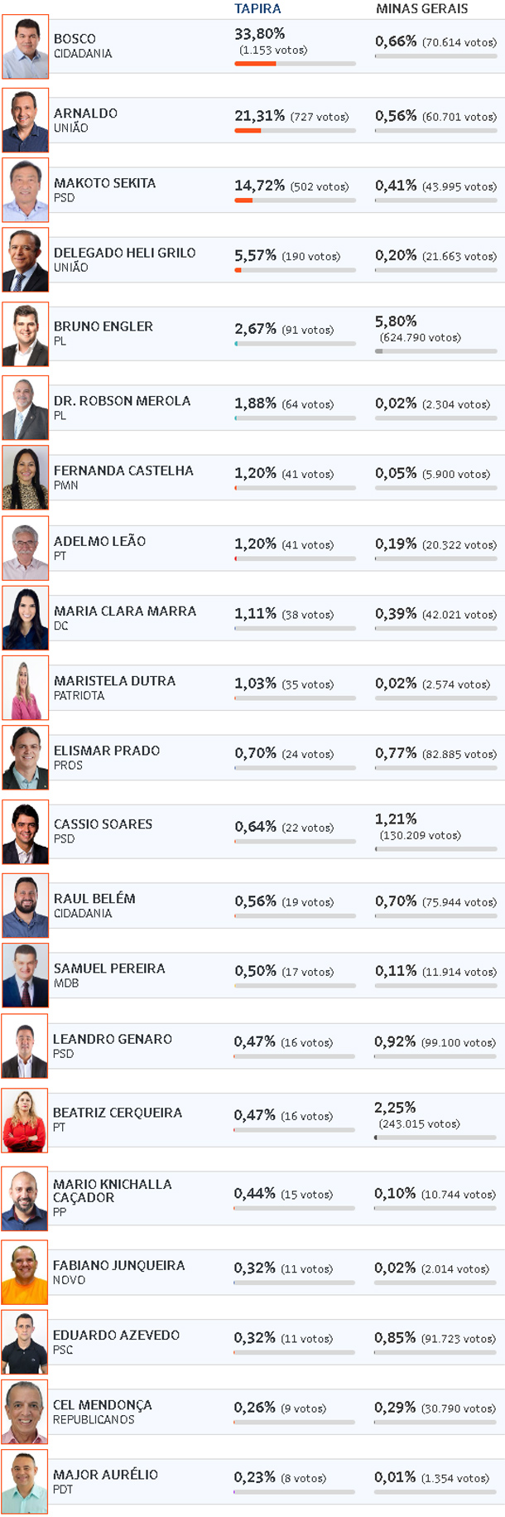Image resolution: width=505 pixels, height=1517 pixels.
Task: Select the CASSIO SOARES result row
Action: 252,832
